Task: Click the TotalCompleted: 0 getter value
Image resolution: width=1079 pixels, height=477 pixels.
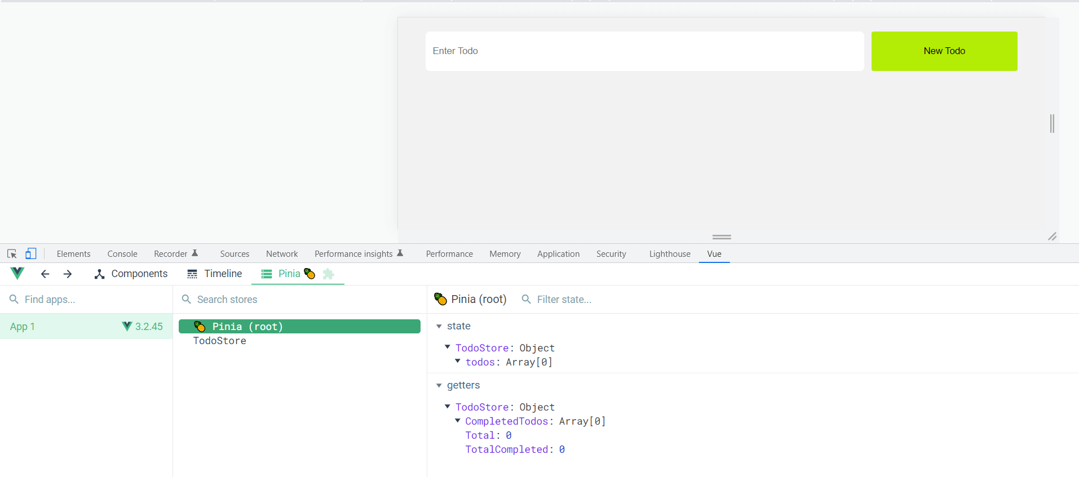Action: point(515,449)
